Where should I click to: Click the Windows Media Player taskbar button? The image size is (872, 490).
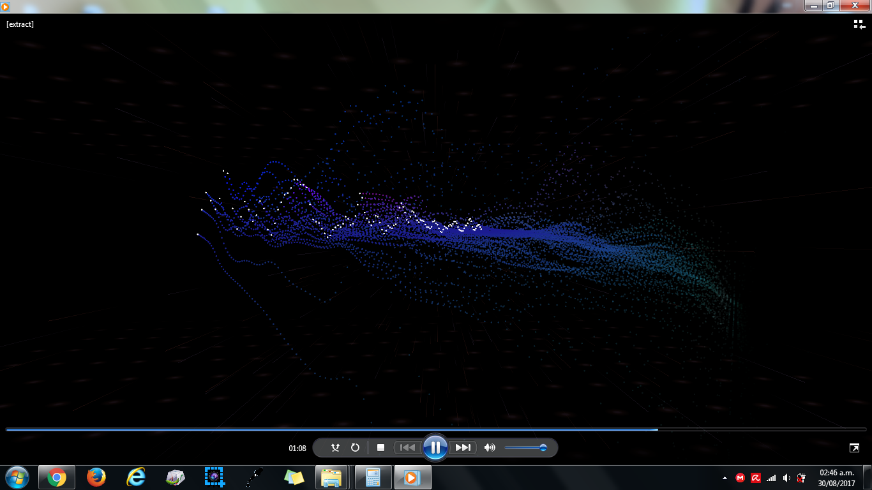click(412, 477)
